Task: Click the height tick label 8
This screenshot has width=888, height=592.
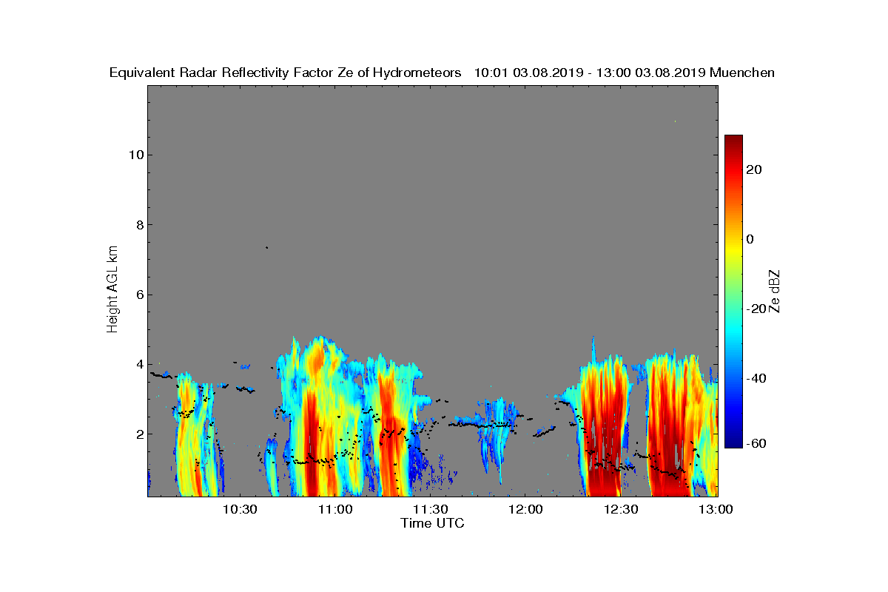Action: click(x=138, y=224)
